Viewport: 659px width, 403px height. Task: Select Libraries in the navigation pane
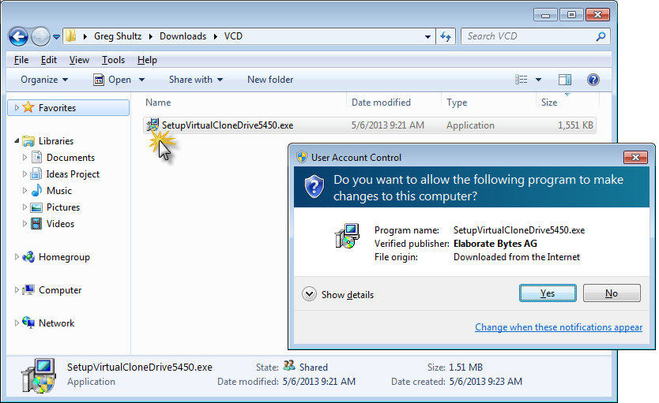pos(56,141)
